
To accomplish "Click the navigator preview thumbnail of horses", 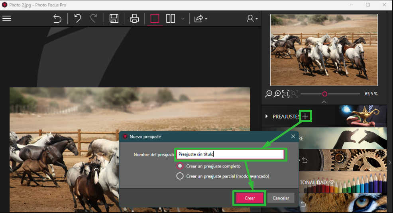I will click(x=324, y=50).
